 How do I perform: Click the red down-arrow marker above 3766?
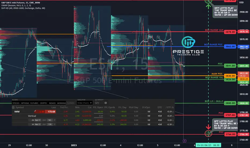tap(208, 127)
